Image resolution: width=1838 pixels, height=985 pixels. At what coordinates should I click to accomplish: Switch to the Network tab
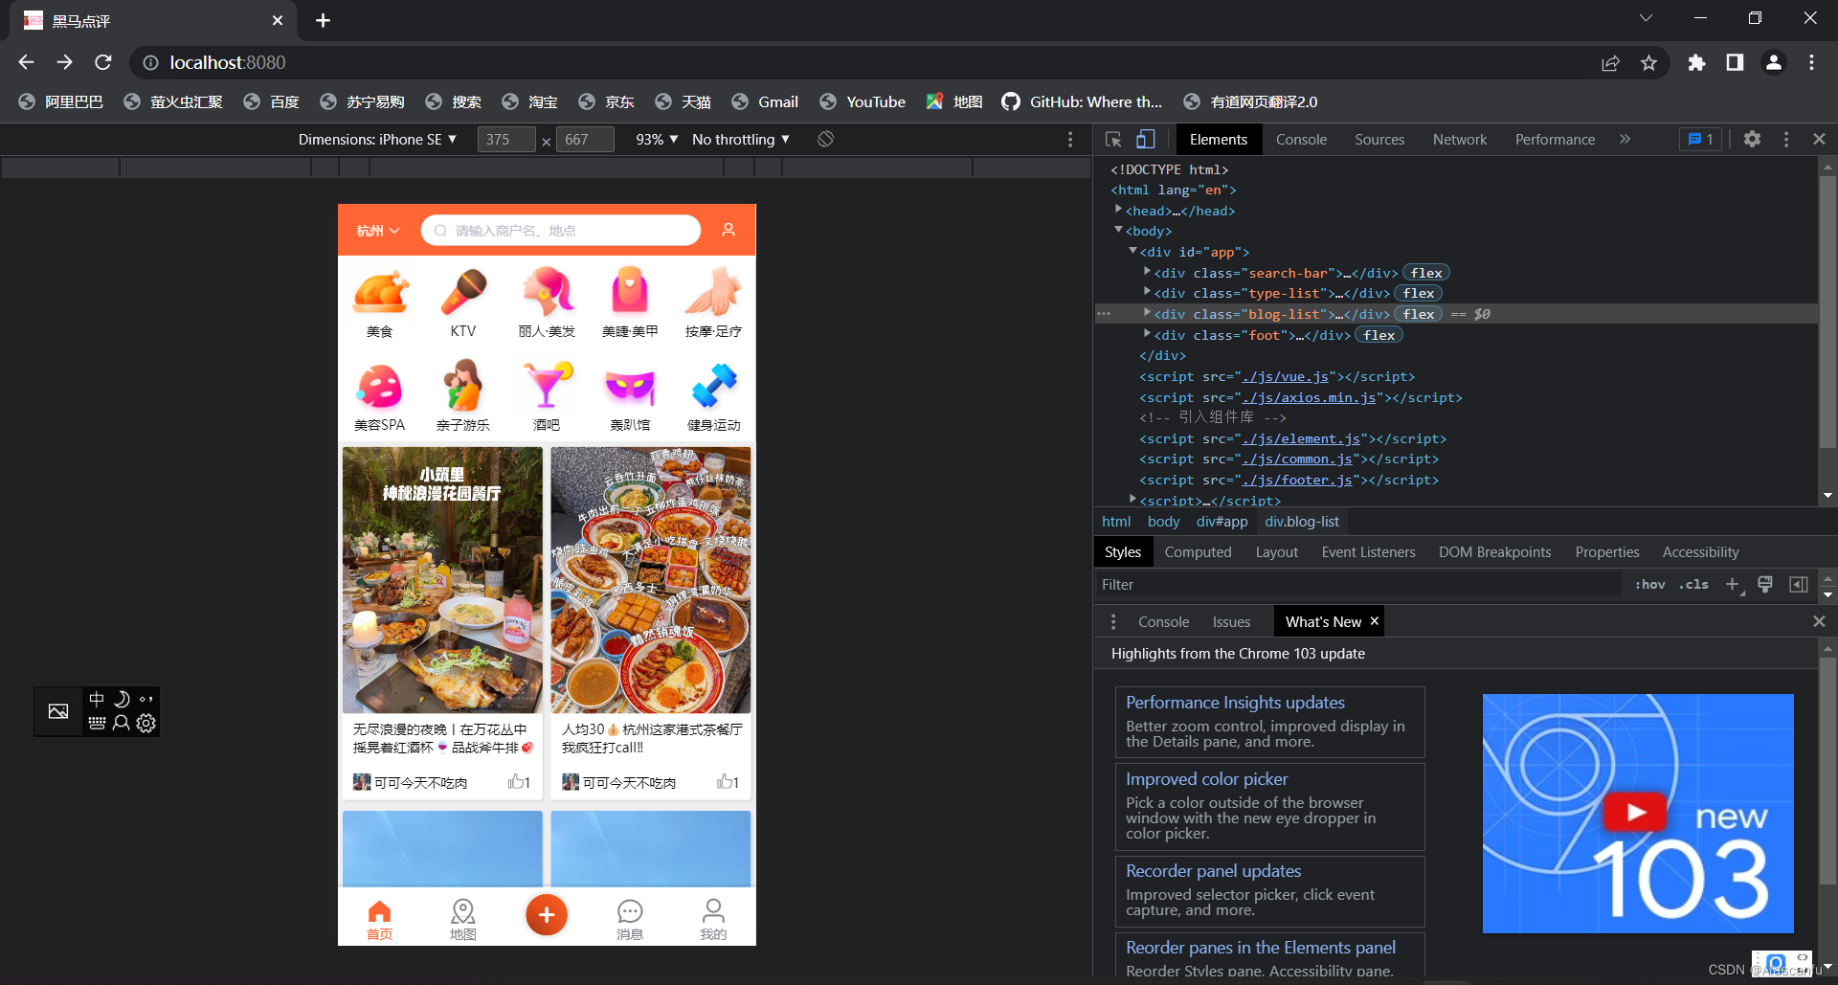1460,140
